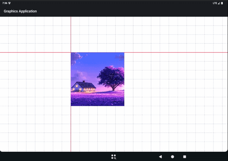Screen dimensions: 228x161
Task: Tap the Android back navigation button
Action: pos(160,157)
